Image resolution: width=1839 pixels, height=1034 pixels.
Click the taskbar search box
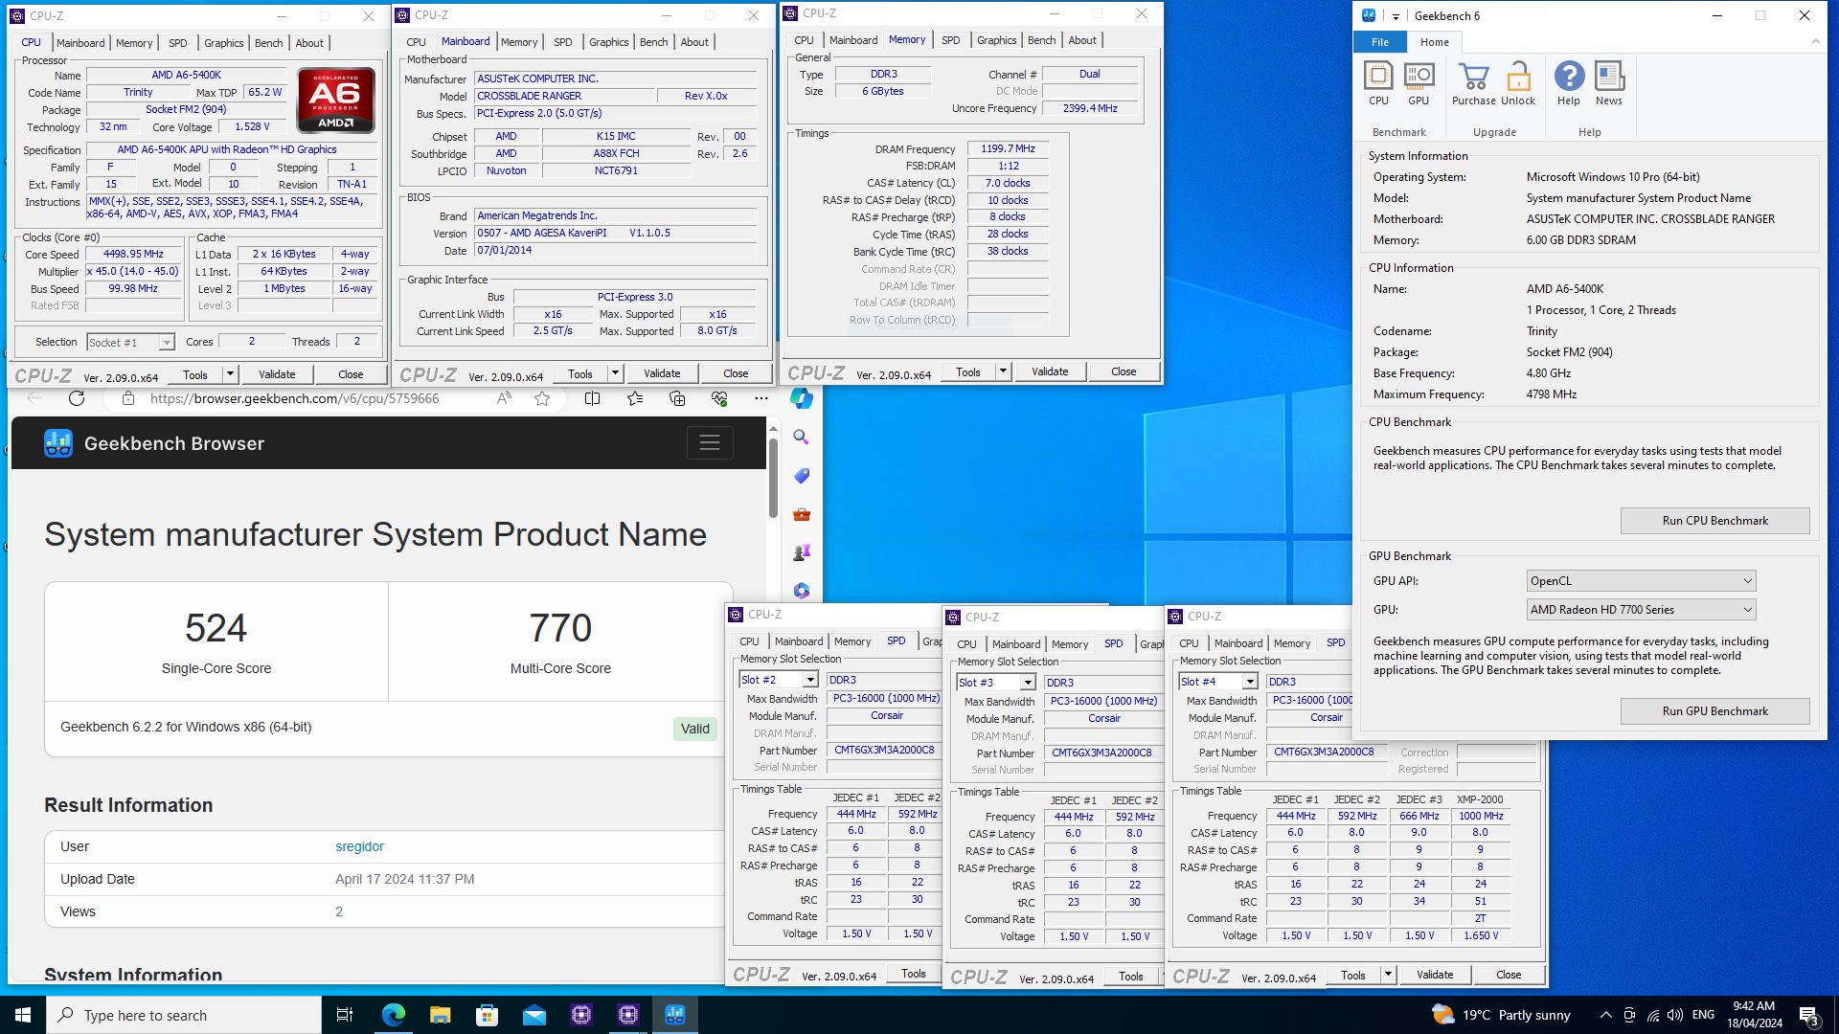[184, 1015]
